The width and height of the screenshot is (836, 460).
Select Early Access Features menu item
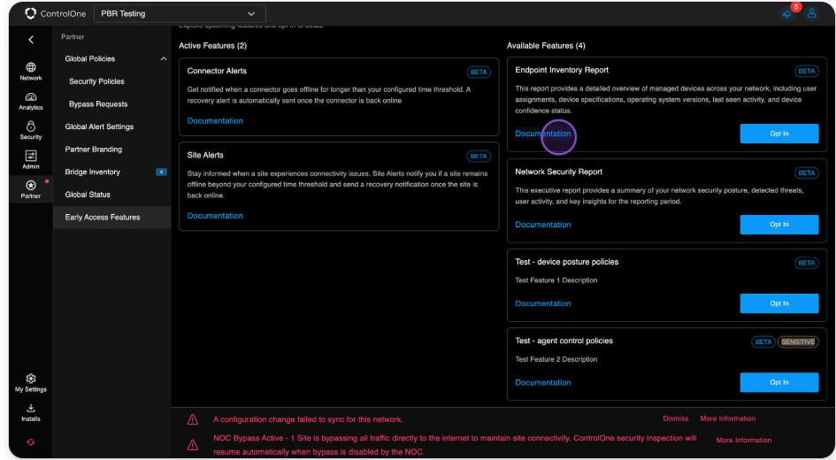coord(112,217)
